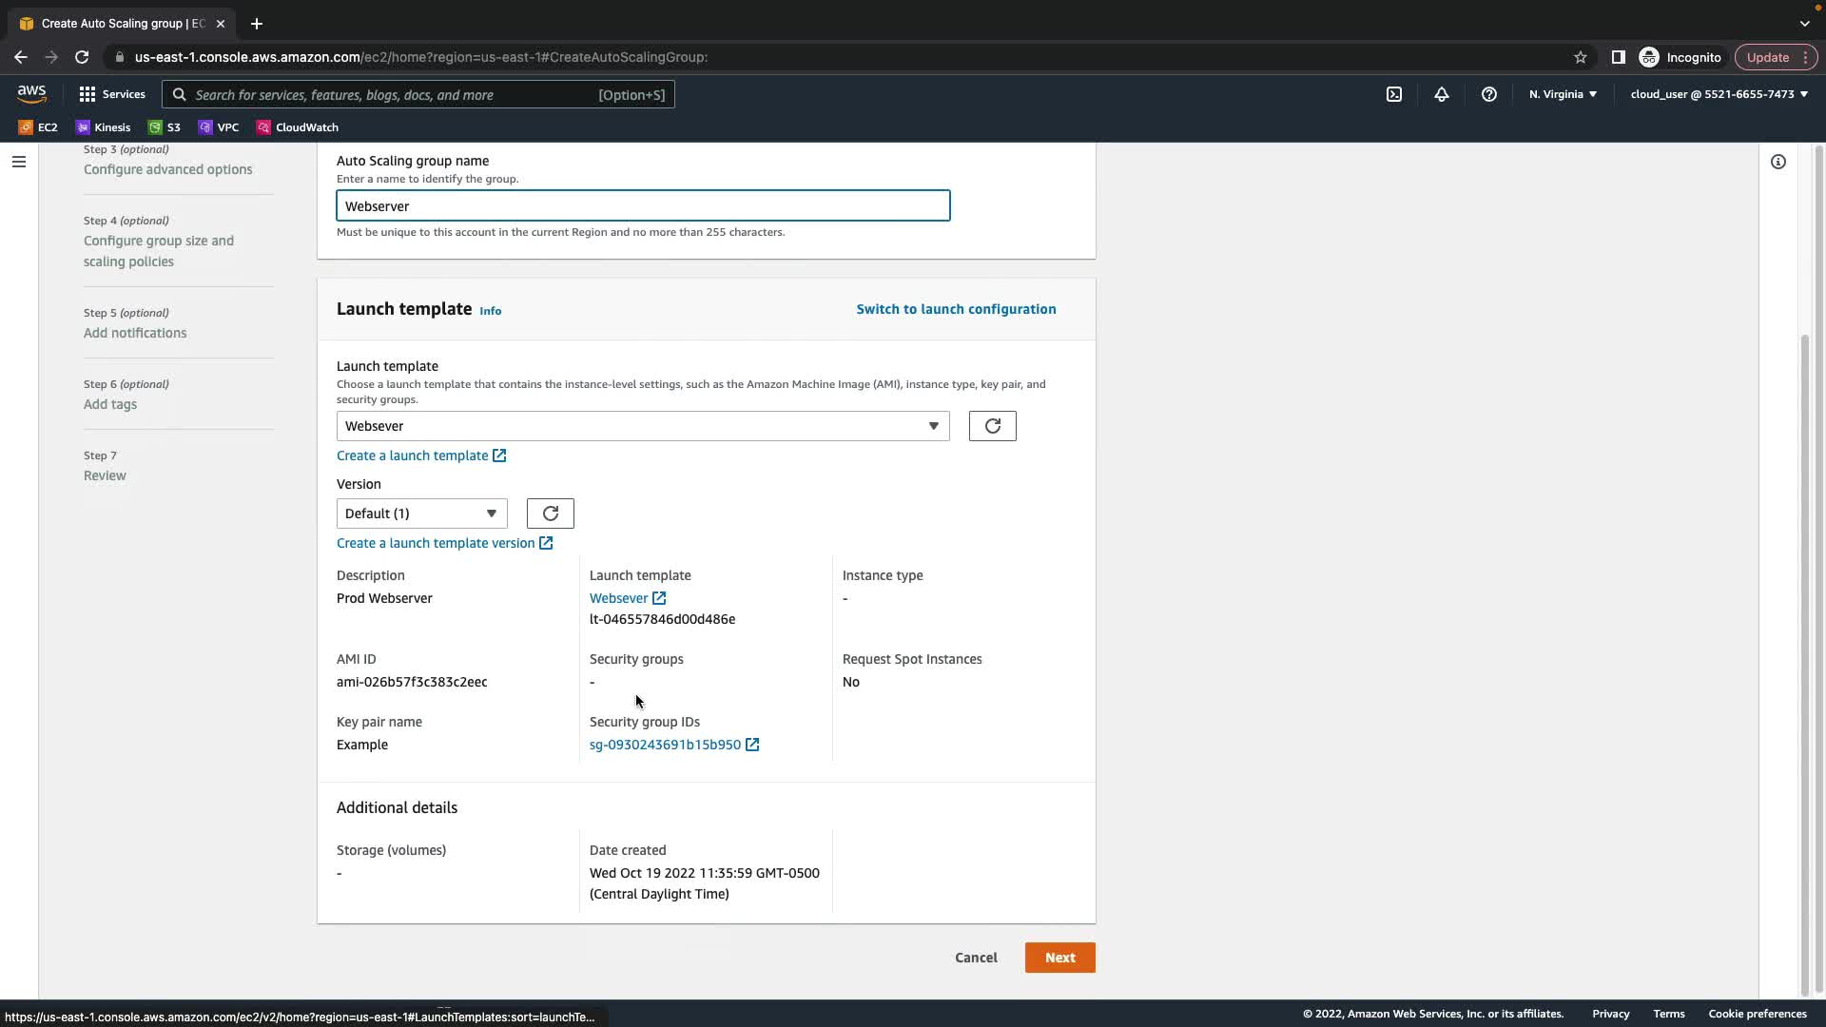The image size is (1826, 1027).
Task: Open the cloud_user account menu
Action: [1718, 94]
